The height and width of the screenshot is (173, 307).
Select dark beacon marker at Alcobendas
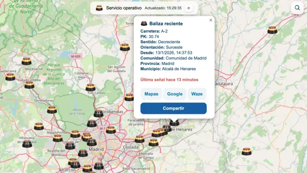(98, 113)
